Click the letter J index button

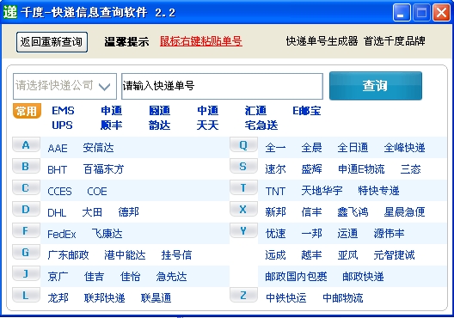pos(26,273)
